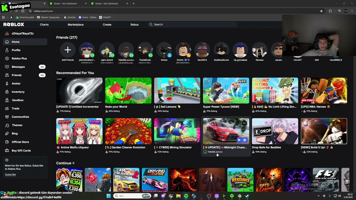Open the Home sidebar item
The height and width of the screenshot is (200, 356).
[25, 42]
